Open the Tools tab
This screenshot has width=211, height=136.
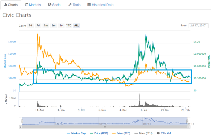(74, 5)
